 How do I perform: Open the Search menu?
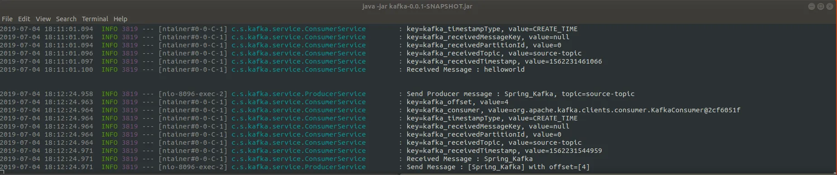66,19
